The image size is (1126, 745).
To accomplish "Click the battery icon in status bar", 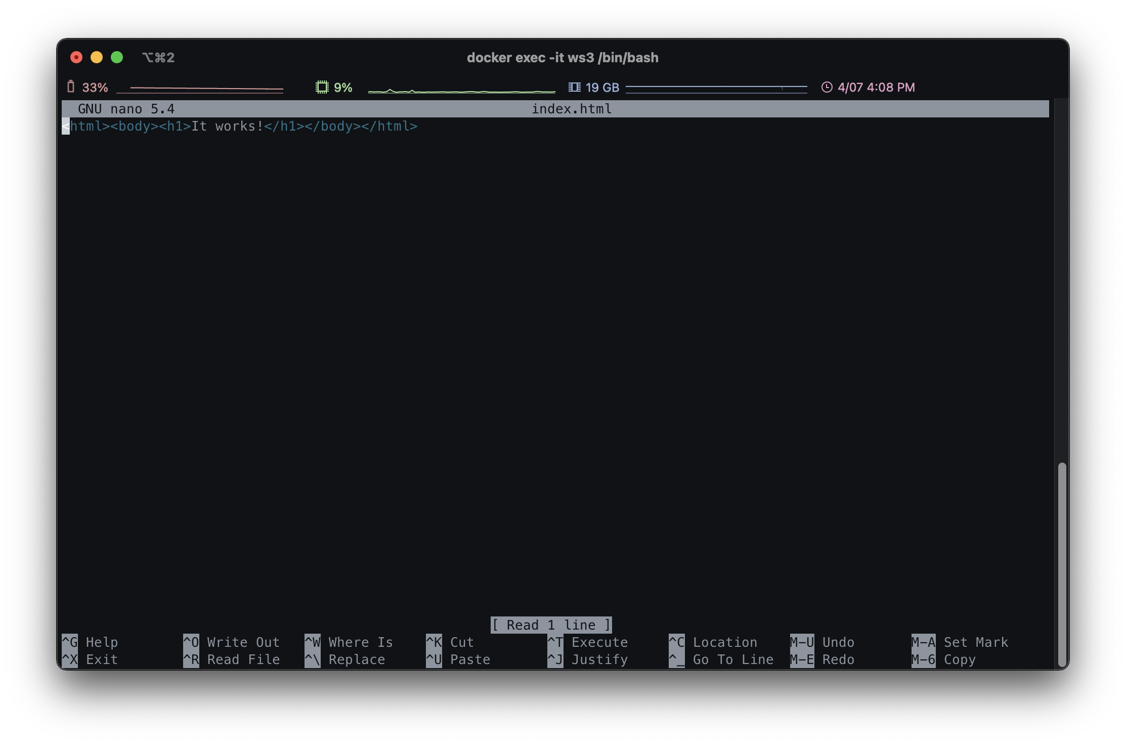I will pyautogui.click(x=71, y=87).
